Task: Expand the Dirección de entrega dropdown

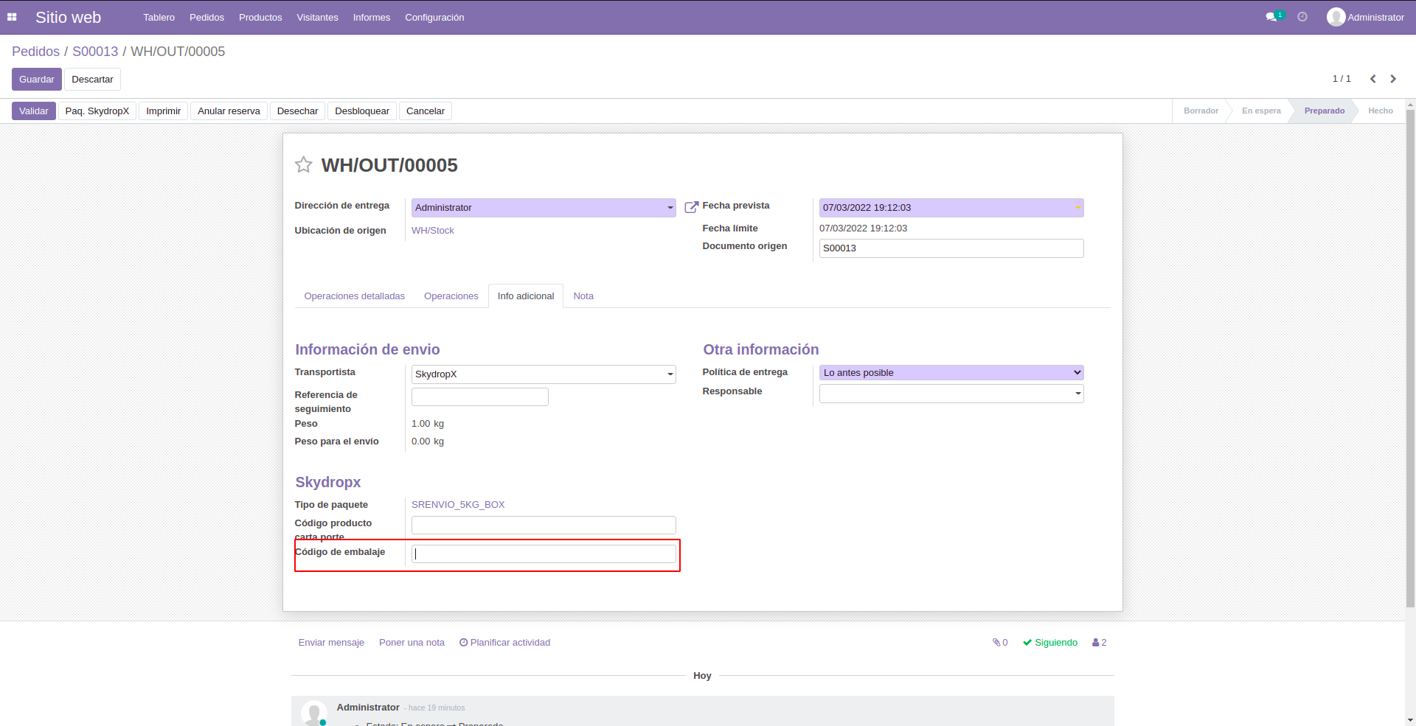Action: [x=670, y=208]
